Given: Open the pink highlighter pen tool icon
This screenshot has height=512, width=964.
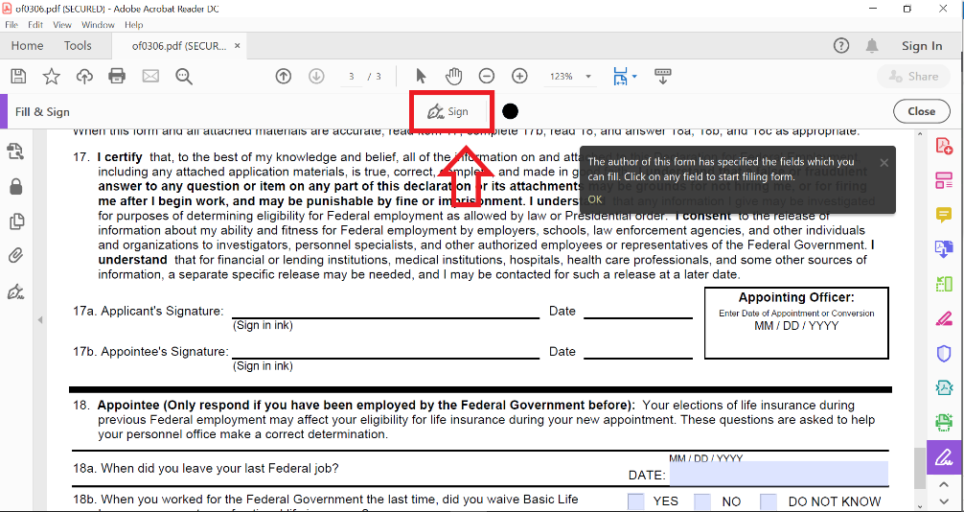Looking at the screenshot, I should (x=944, y=318).
